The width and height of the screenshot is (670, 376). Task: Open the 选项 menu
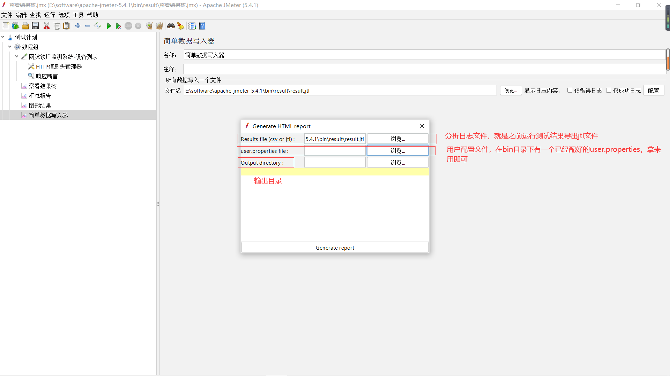(x=64, y=15)
